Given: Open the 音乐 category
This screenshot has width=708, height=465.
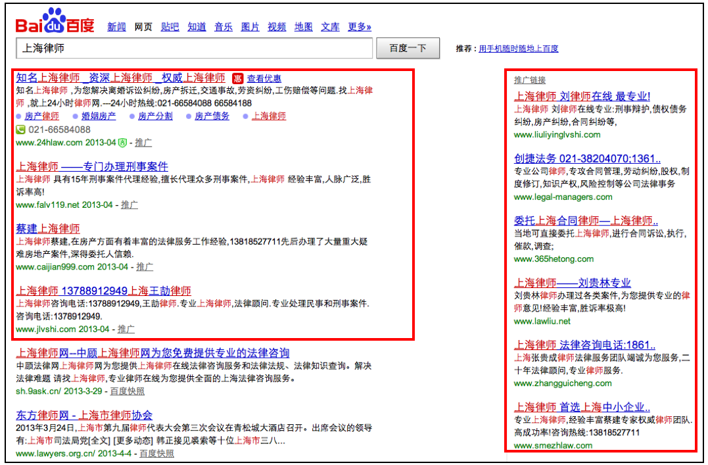Looking at the screenshot, I should click(x=223, y=27).
